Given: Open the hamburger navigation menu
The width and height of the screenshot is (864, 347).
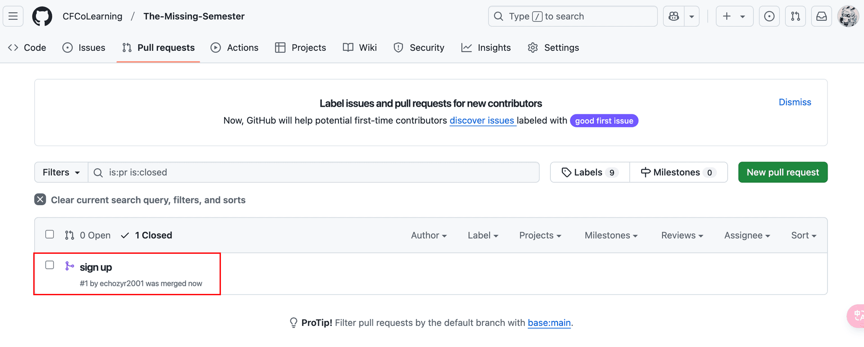Looking at the screenshot, I should click(x=13, y=16).
